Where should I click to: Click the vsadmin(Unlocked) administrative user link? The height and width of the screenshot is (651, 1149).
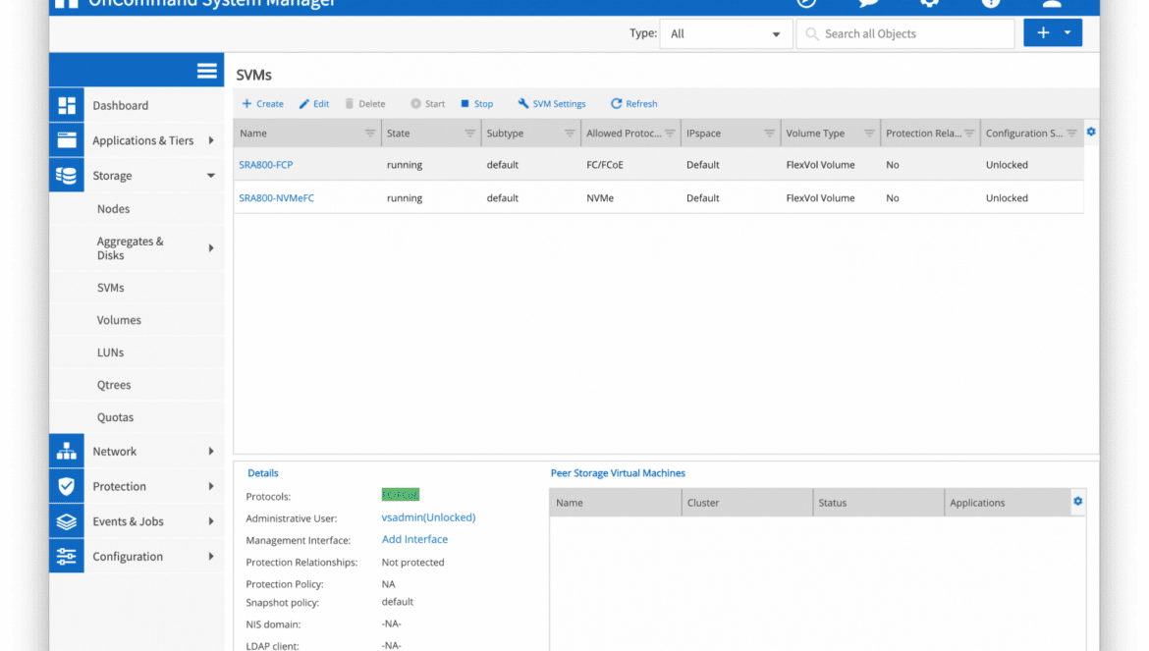pos(429,517)
